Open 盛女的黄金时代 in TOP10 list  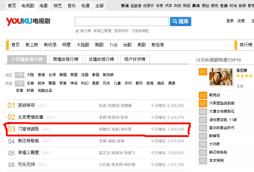pyautogui.click(x=222, y=128)
